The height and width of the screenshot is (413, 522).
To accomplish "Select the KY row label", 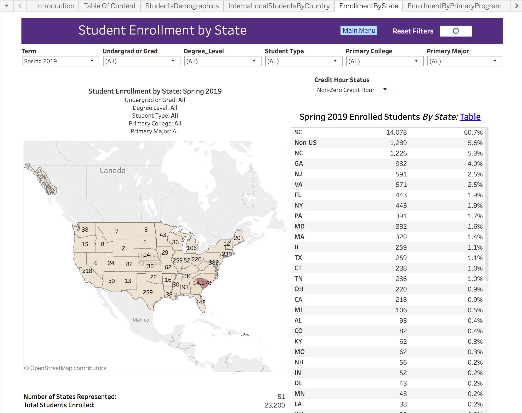I will tap(298, 341).
